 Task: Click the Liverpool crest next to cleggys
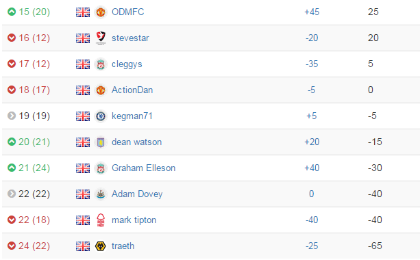click(101, 64)
